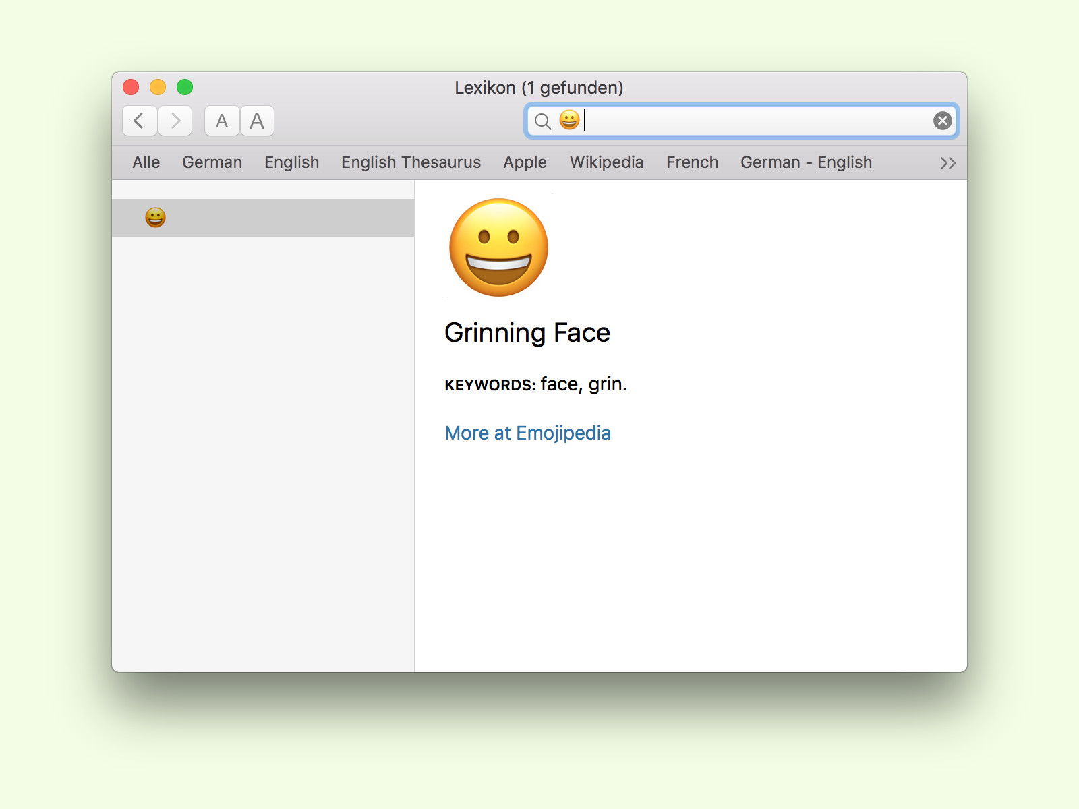Viewport: 1079px width, 809px height.
Task: Show more dictionary sources via double chevron
Action: point(947,163)
